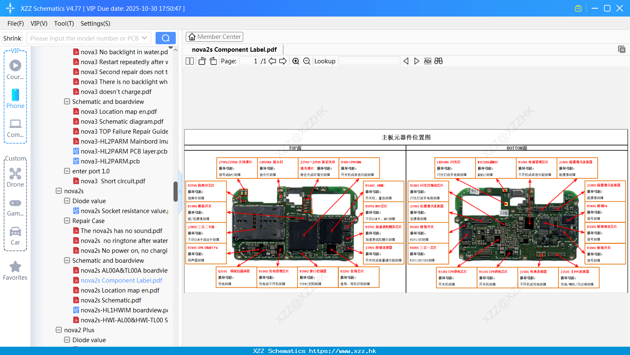The image size is (630, 355).
Task: Open nova3 doesn't charge.pdf
Action: coord(116,92)
